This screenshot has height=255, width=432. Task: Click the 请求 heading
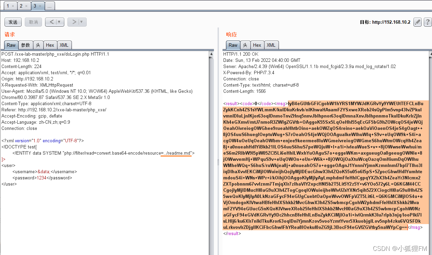click(x=10, y=34)
